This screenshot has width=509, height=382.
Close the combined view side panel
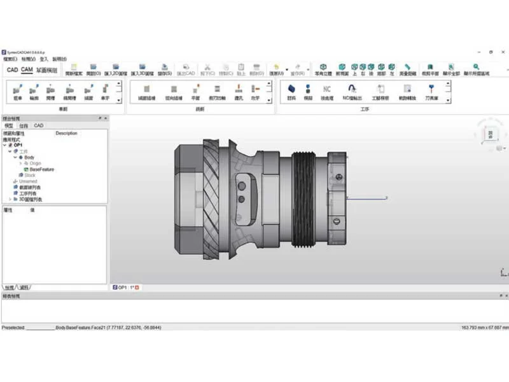tap(106, 118)
